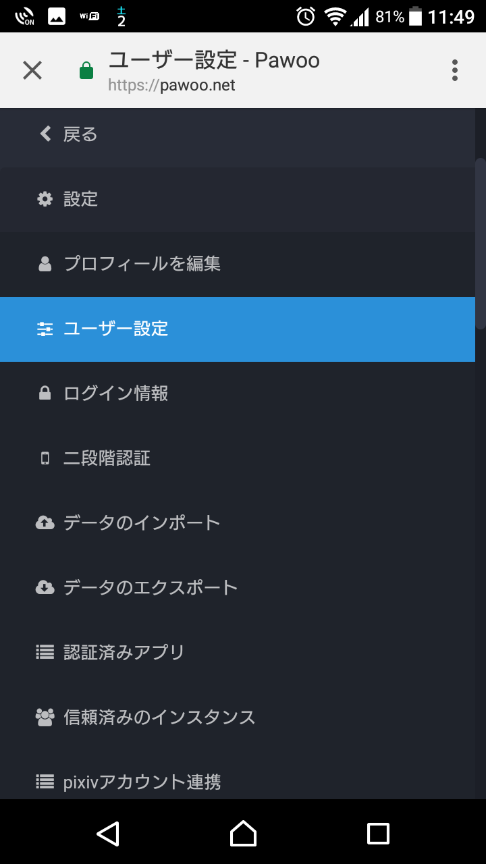
Task: Tap the padlock icon beside ログイン情報
Action: point(45,394)
